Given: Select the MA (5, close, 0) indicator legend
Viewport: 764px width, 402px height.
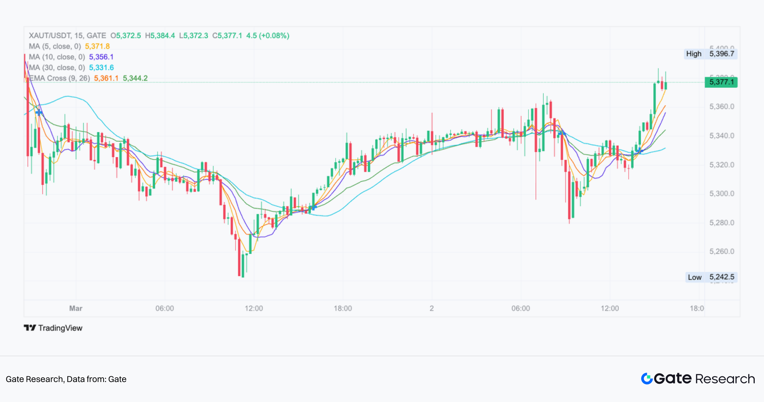Looking at the screenshot, I should 55,46.
